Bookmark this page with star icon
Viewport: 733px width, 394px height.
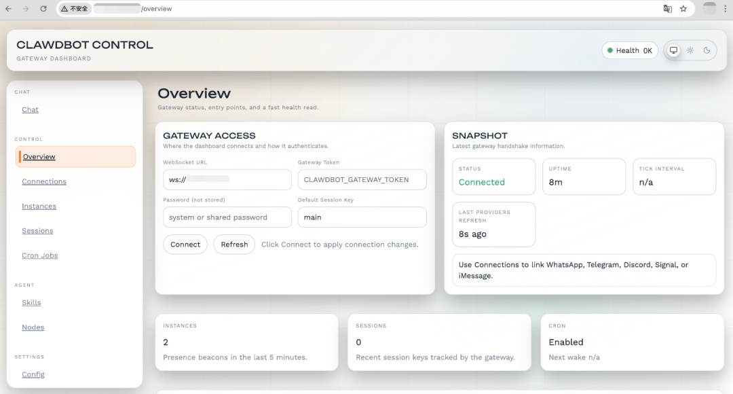click(x=683, y=9)
